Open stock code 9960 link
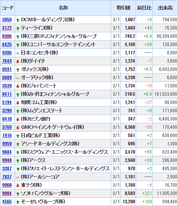The height and width of the screenshot is (206, 178). [x=7, y=185]
